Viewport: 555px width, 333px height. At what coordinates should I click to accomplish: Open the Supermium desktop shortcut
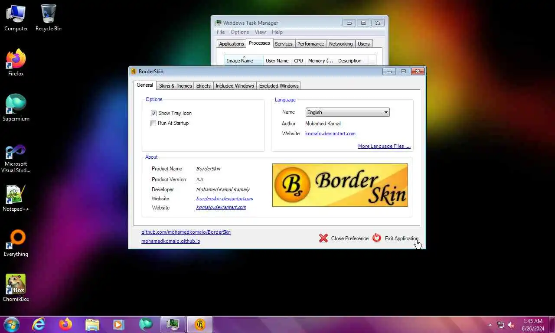pos(16,108)
